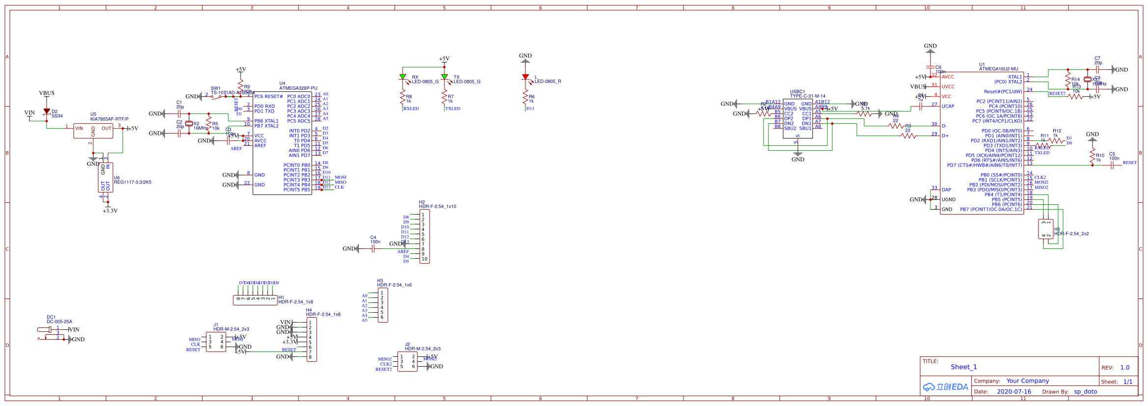Select the EDA cloud logo in title block
Viewport: 1148px width, 406px height.
pos(945,387)
